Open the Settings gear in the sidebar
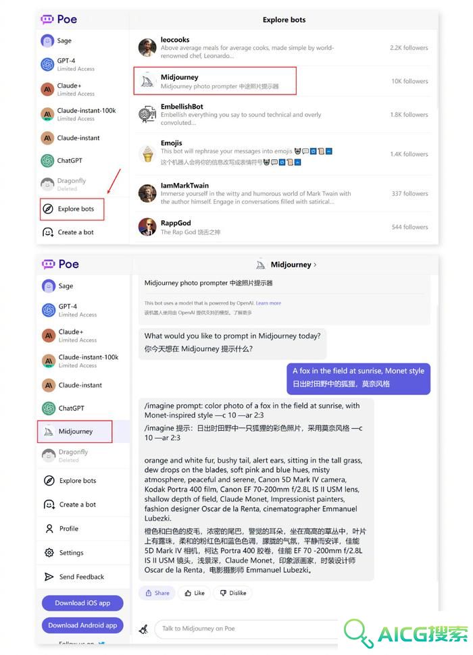The width and height of the screenshot is (473, 655). [49, 552]
